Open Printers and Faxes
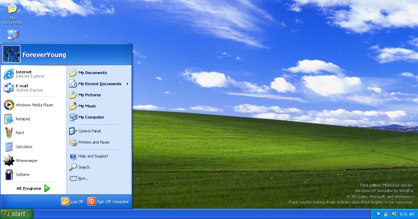Screen dimensions: 418x219 99,142
